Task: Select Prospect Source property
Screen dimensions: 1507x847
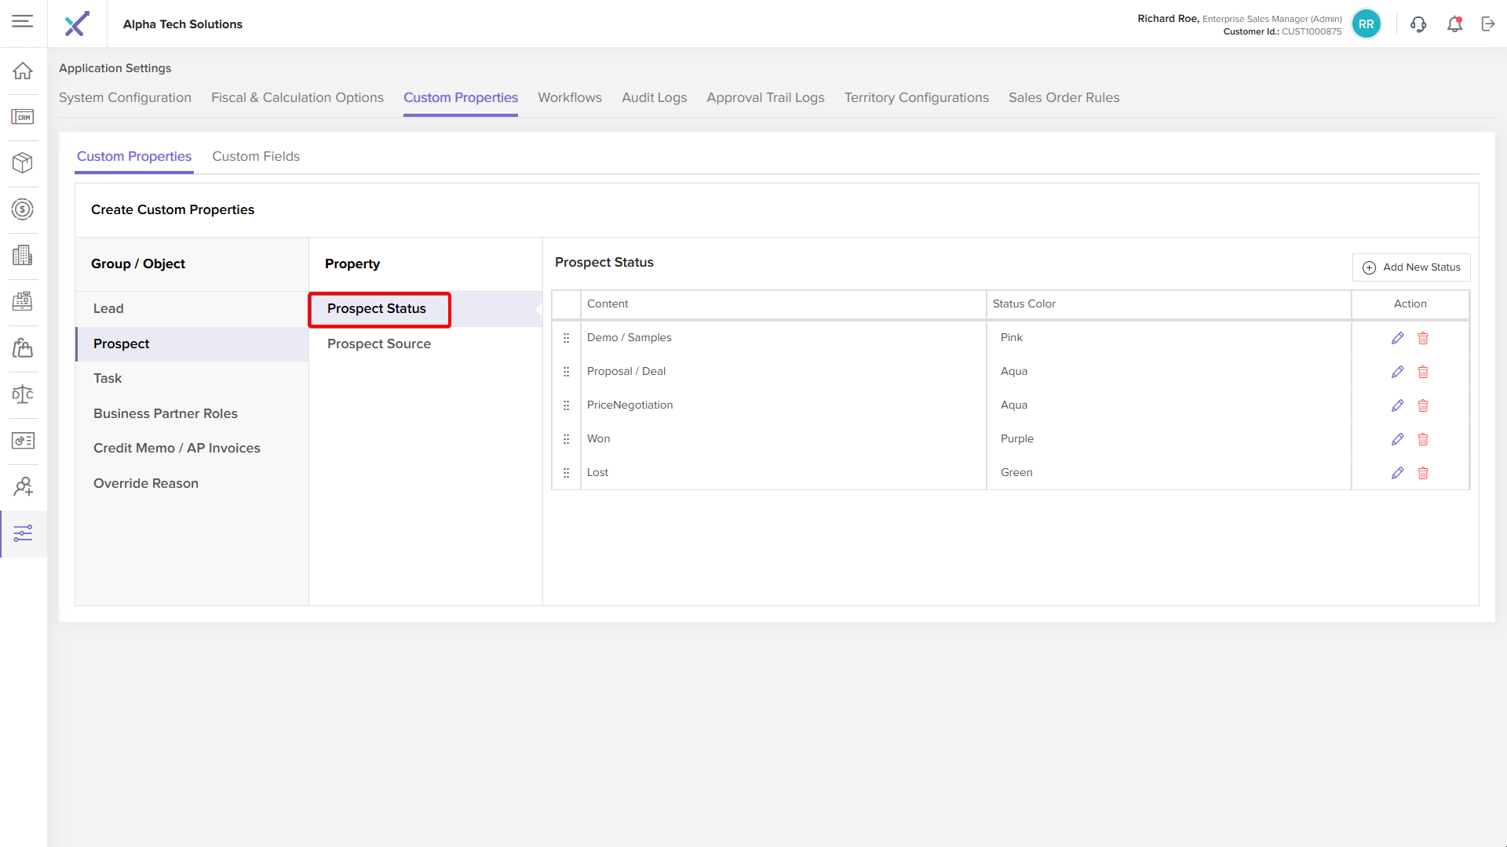Action: coord(379,344)
